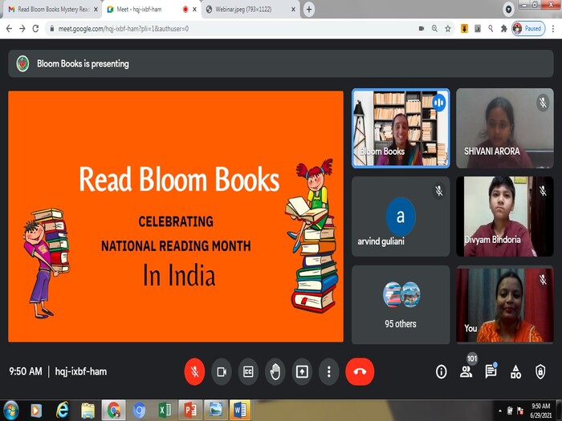Image resolution: width=562 pixels, height=421 pixels.
Task: Open File Explorer from taskbar
Action: click(x=88, y=411)
